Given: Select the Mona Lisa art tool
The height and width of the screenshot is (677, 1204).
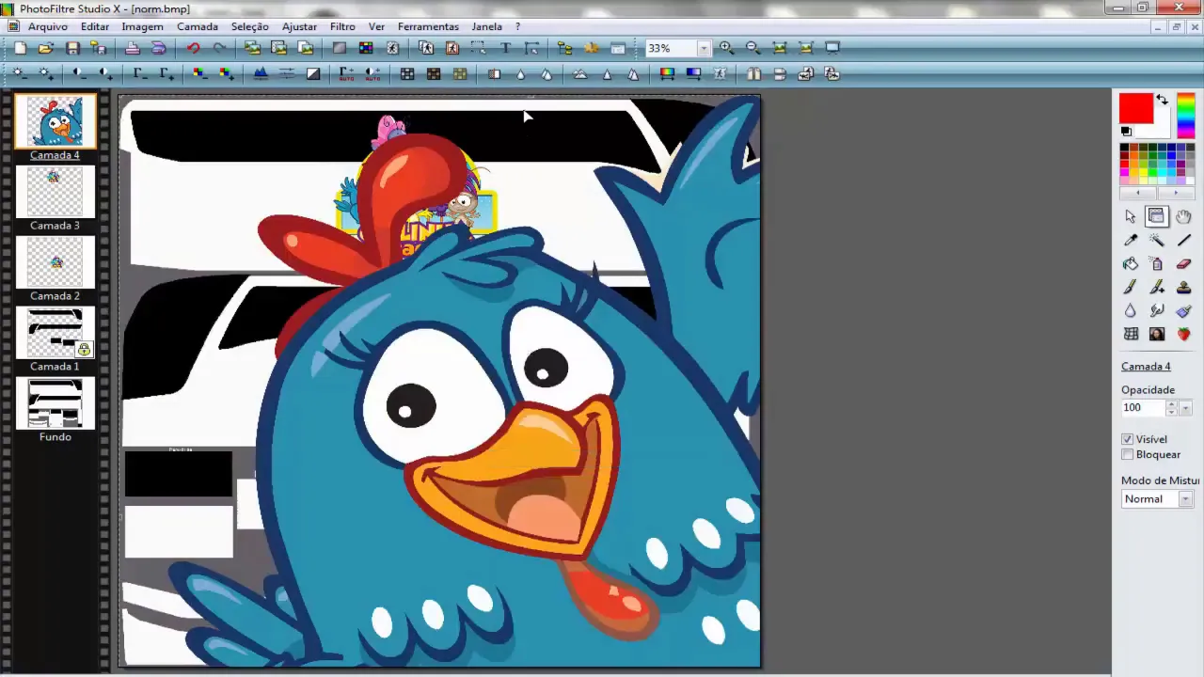Looking at the screenshot, I should point(1157,334).
